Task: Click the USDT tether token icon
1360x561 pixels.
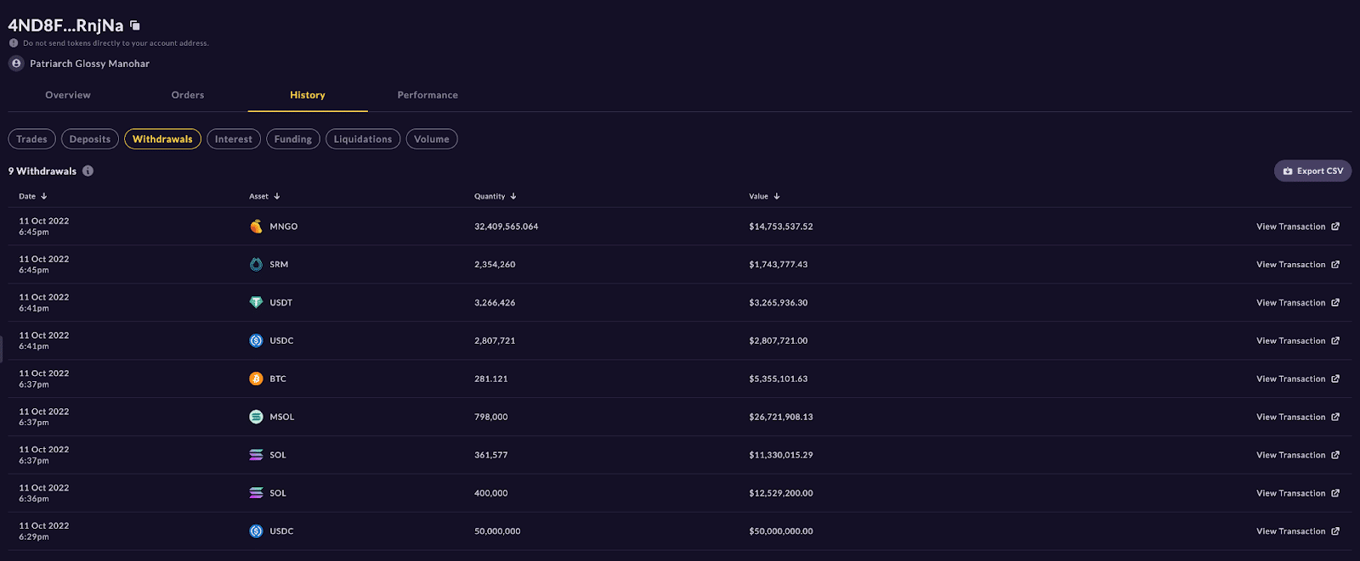Action: coord(256,302)
